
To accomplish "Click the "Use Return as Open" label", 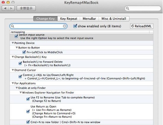I will pos(43,106).
